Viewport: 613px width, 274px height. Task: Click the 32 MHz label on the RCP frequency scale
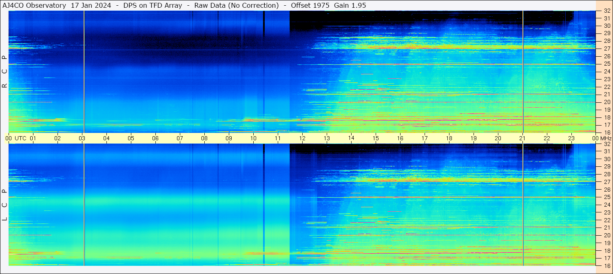tap(607, 11)
